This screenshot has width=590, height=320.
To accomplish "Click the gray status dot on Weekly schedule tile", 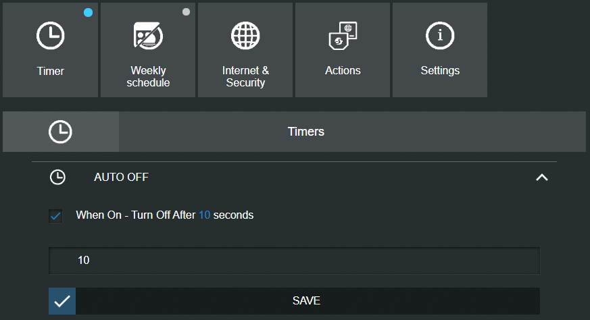I will coord(186,12).
